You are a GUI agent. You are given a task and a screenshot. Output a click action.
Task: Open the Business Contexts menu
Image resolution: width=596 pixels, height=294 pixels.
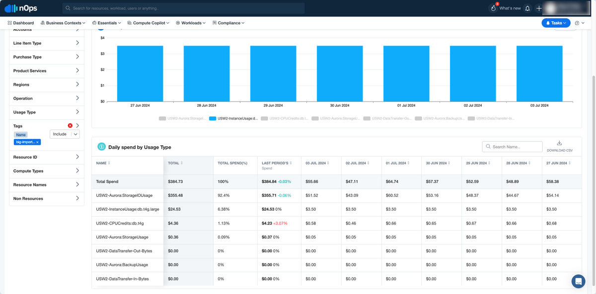click(x=63, y=23)
